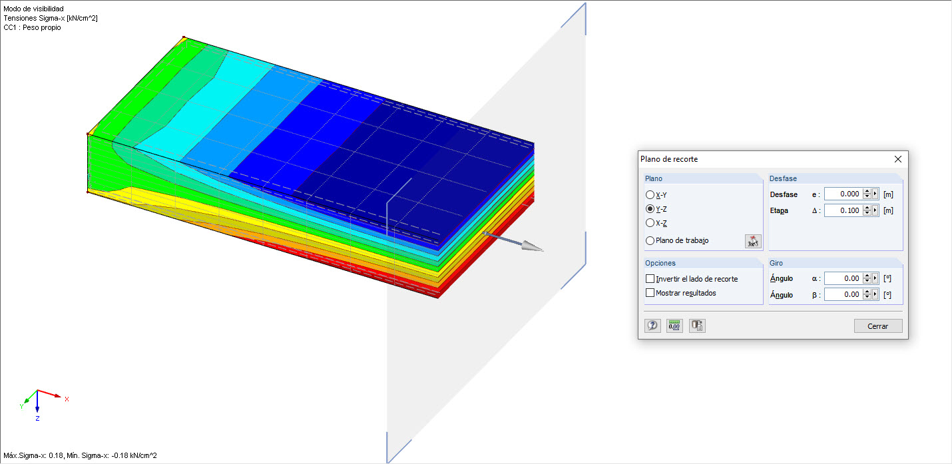Decrease Ángulo β with the down spinner
This screenshot has height=464, width=952.
867,298
